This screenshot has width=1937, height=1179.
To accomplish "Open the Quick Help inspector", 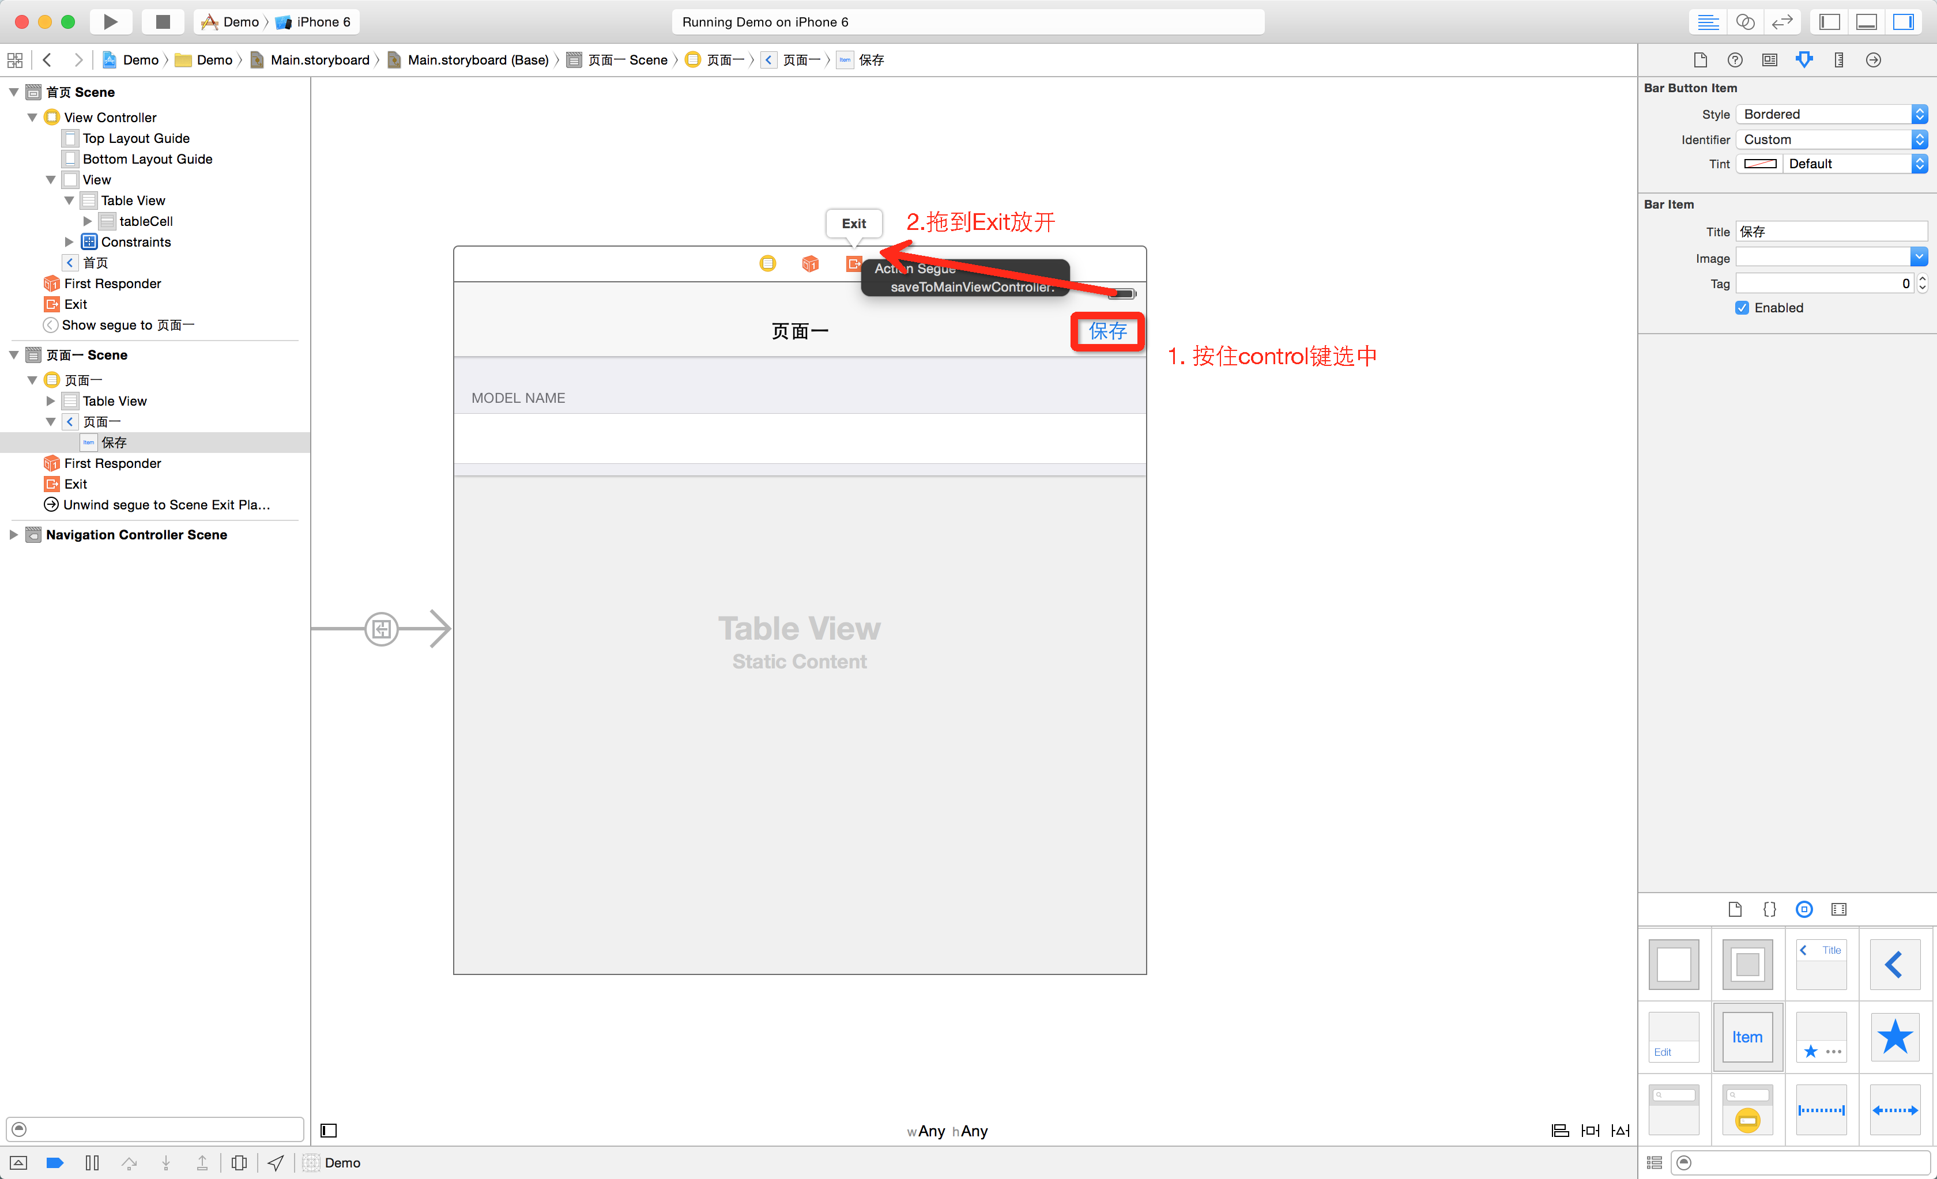I will click(1735, 60).
